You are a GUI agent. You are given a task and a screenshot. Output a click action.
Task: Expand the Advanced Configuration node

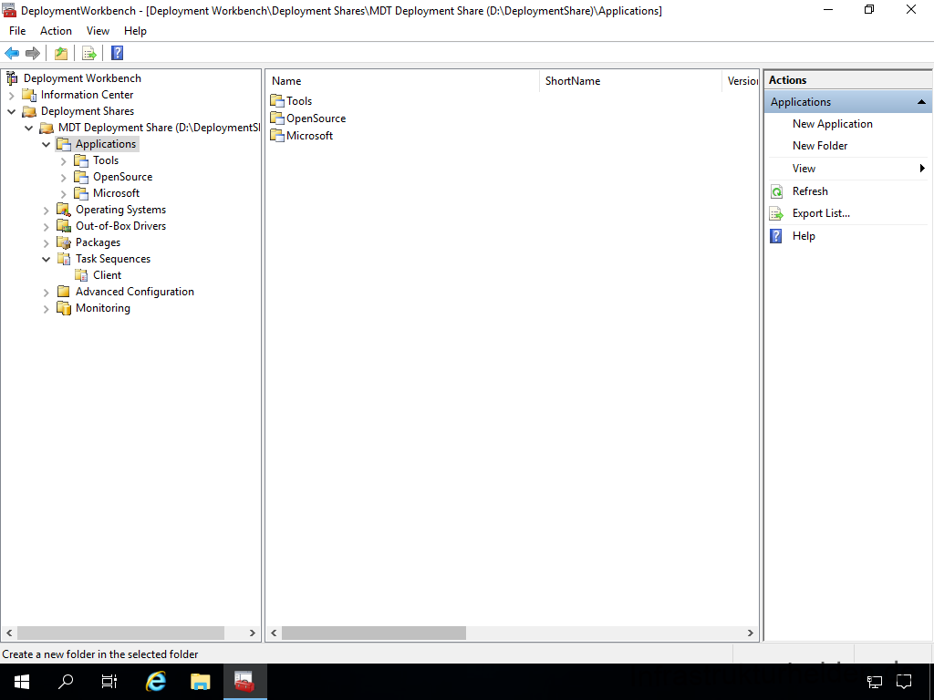click(x=46, y=292)
